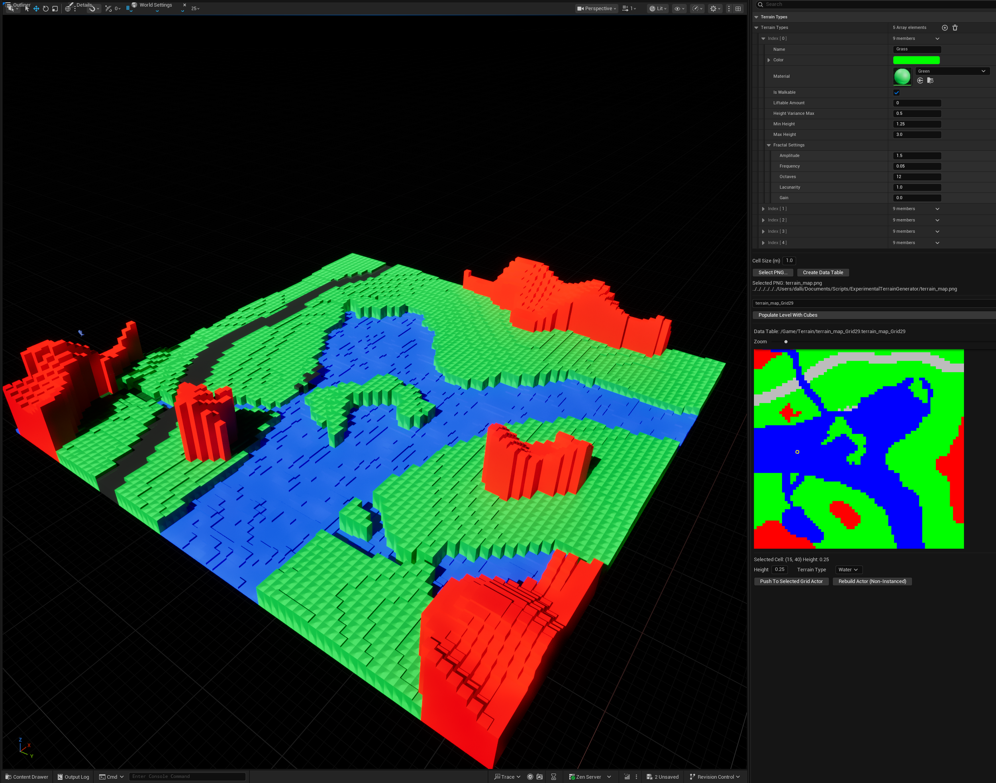The width and height of the screenshot is (996, 783).
Task: Add a new Terrain Types array element
Action: [945, 27]
